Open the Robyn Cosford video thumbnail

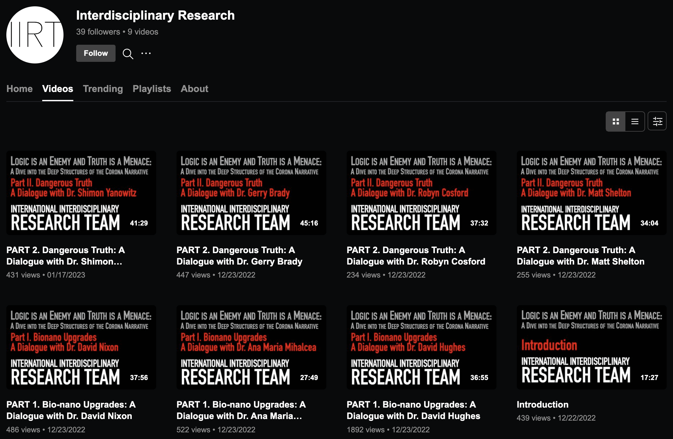point(421,193)
